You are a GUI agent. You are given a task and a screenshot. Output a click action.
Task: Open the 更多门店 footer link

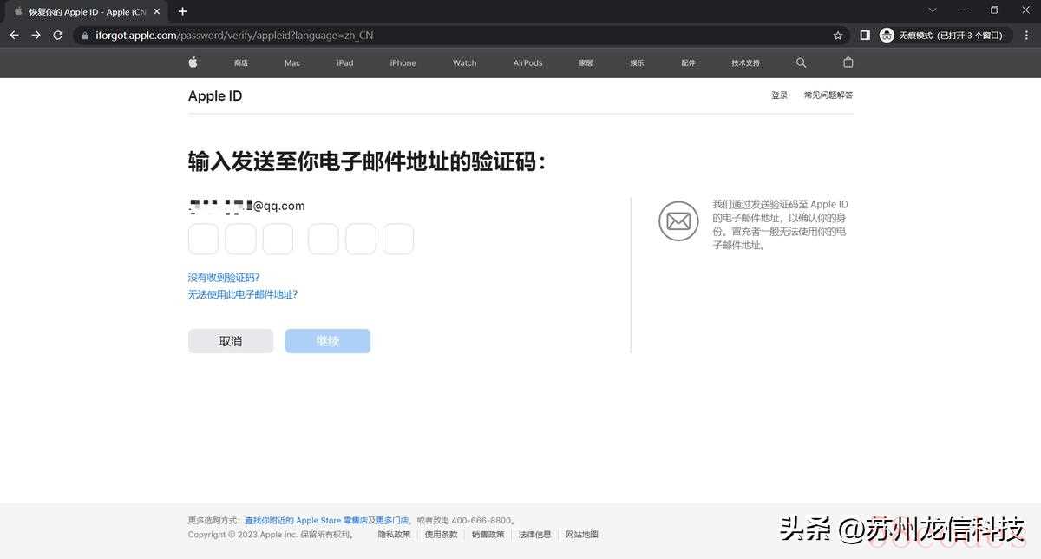(x=391, y=521)
